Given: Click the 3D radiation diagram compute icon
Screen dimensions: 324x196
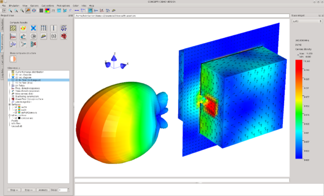Looking at the screenshot, I should click(23, 28).
